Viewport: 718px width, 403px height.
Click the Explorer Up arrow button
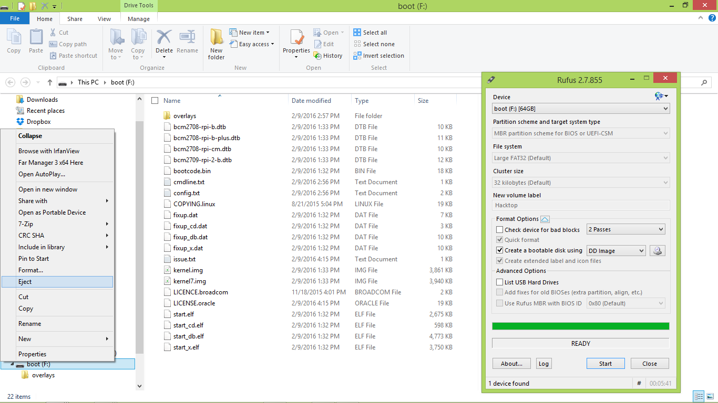(50, 82)
